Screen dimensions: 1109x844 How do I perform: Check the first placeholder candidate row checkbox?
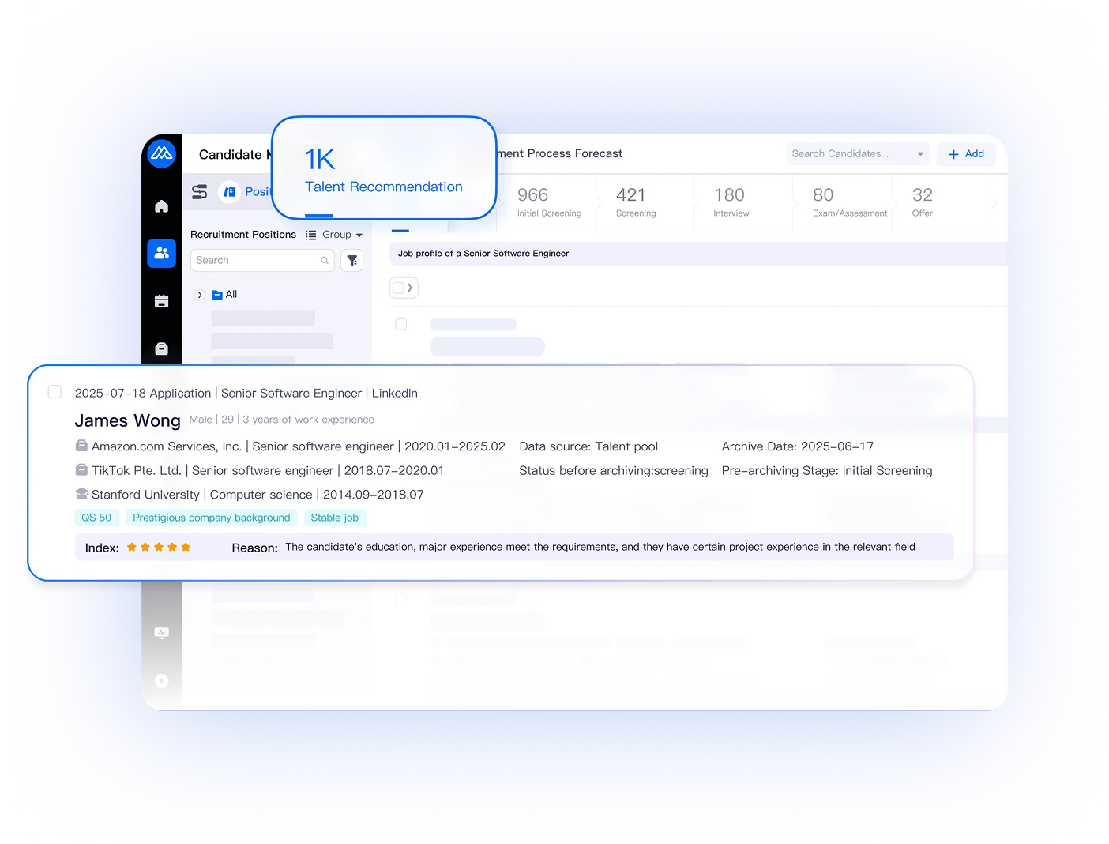click(x=401, y=325)
